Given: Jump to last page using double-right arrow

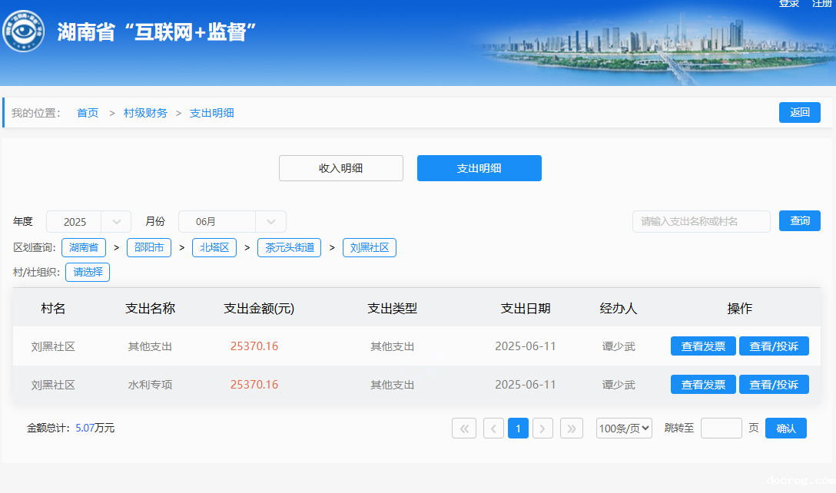Looking at the screenshot, I should click(x=571, y=428).
